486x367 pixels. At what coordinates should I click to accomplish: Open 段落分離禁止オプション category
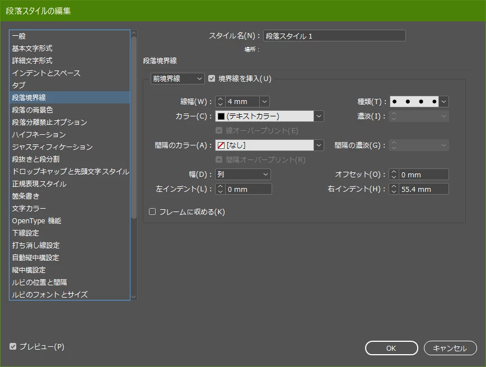[x=70, y=123]
